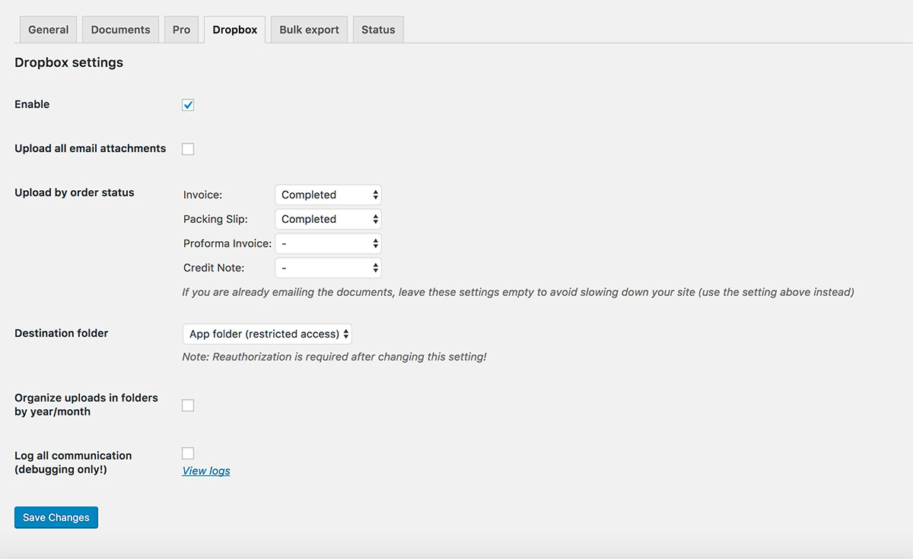Check Organize uploads in folders by year/month
Image resolution: width=913 pixels, height=559 pixels.
pos(188,405)
